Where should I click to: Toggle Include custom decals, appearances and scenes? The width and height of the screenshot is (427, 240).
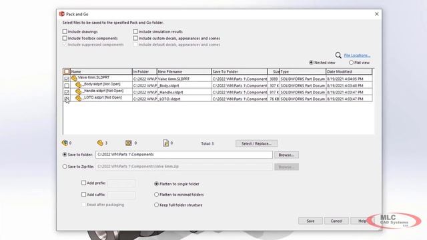135,38
